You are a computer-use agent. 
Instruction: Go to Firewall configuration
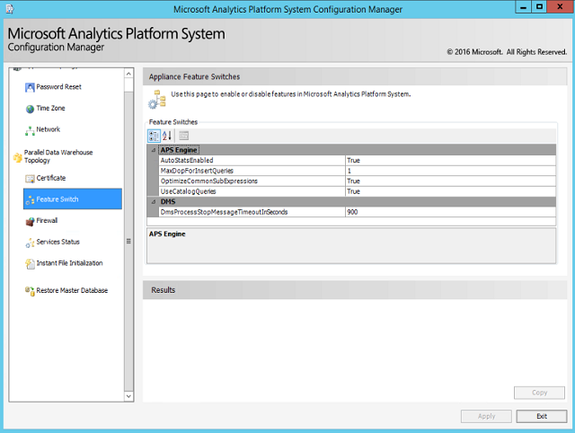(47, 220)
